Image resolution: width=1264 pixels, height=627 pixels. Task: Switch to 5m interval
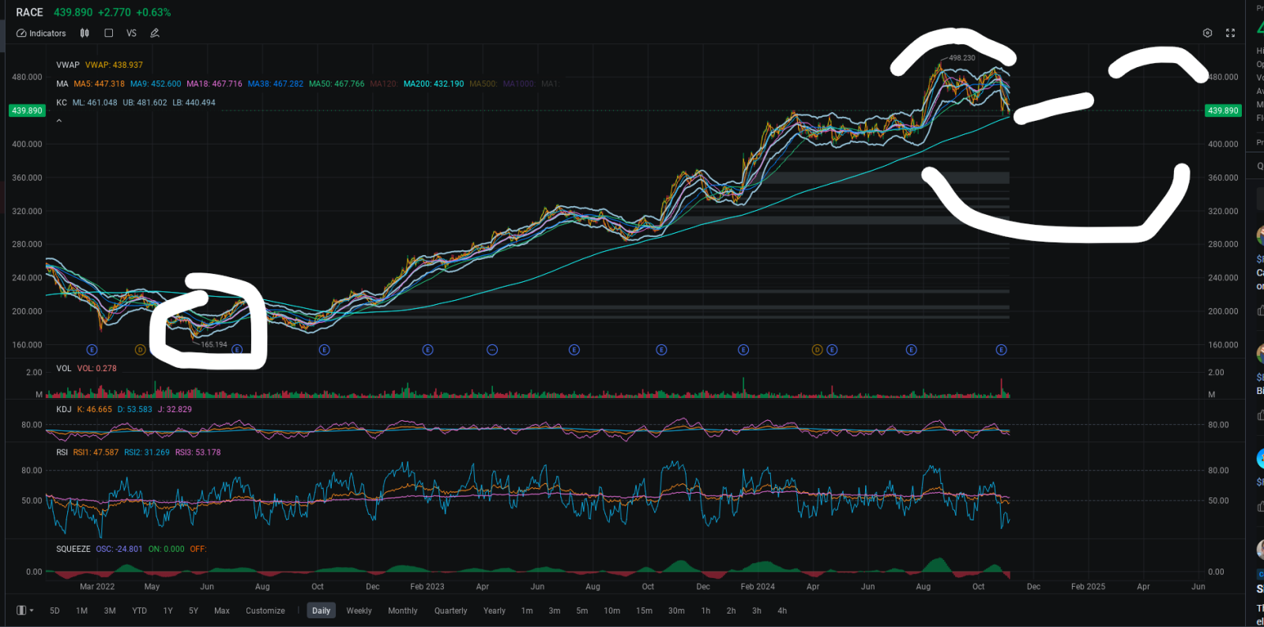click(x=582, y=610)
